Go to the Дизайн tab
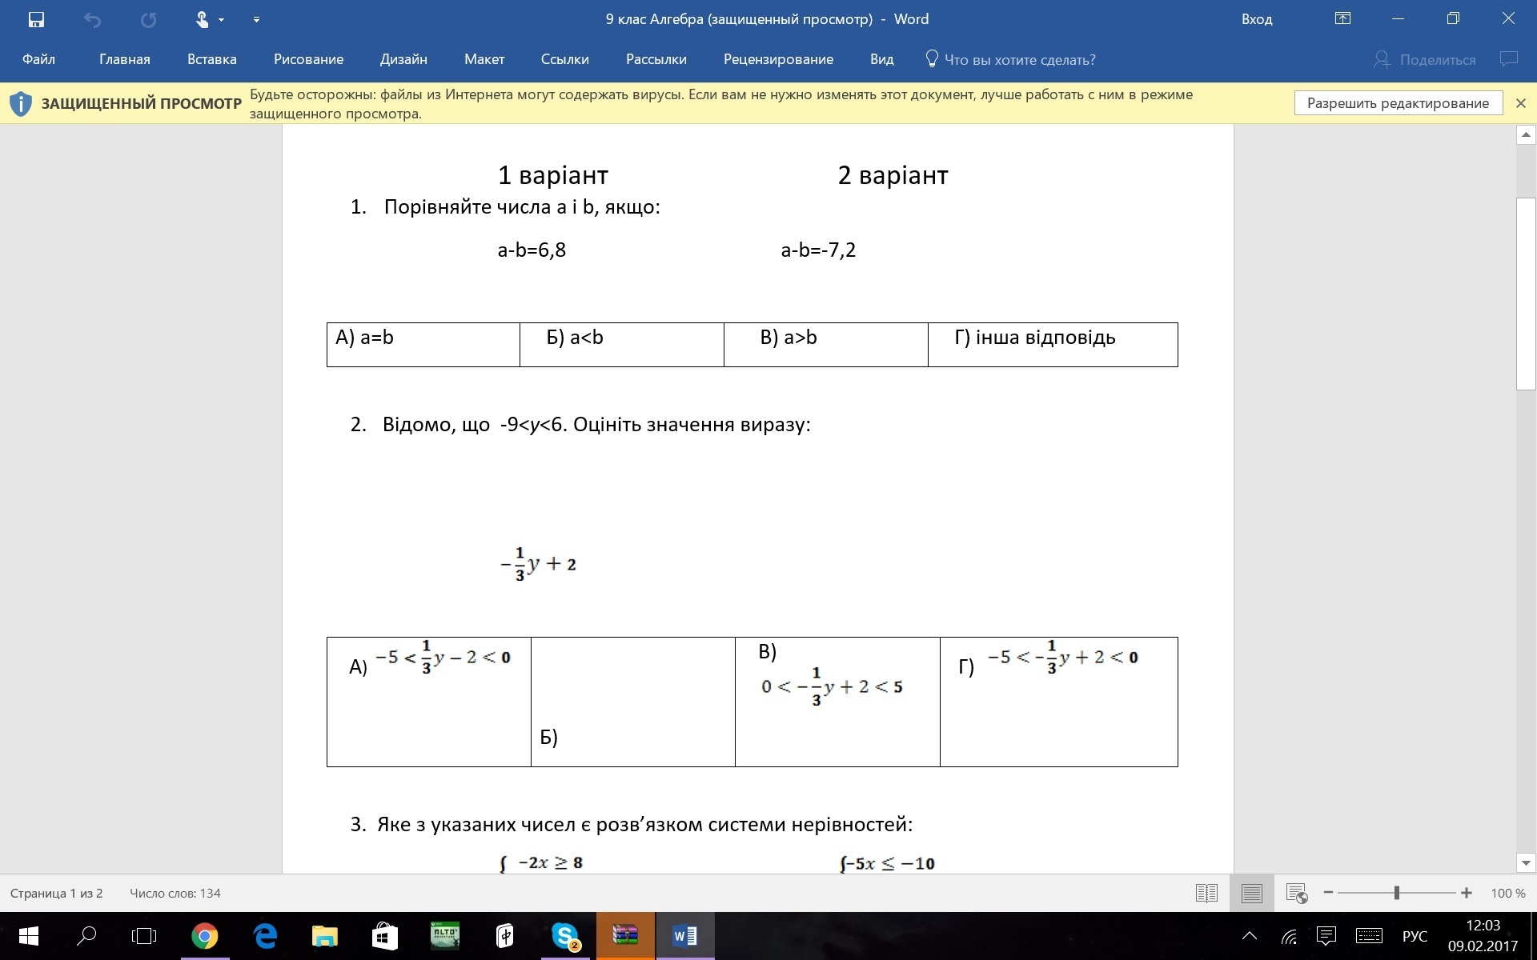Viewport: 1537px width, 960px height. click(403, 59)
